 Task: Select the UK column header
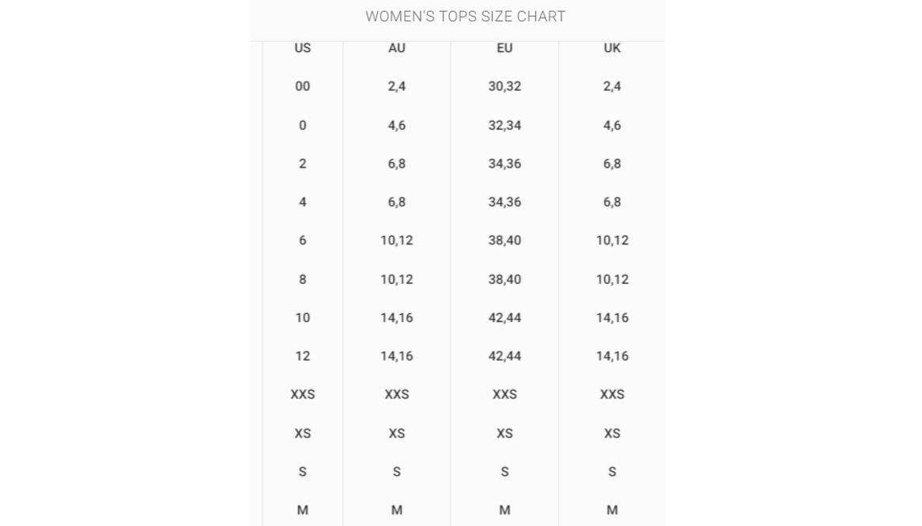[612, 48]
